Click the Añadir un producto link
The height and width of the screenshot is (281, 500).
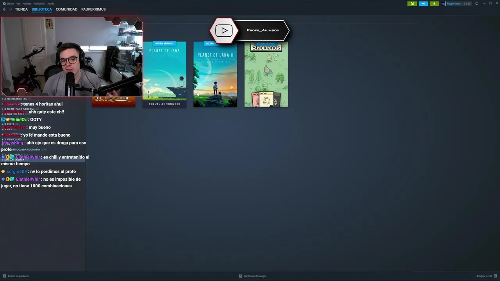18,276
